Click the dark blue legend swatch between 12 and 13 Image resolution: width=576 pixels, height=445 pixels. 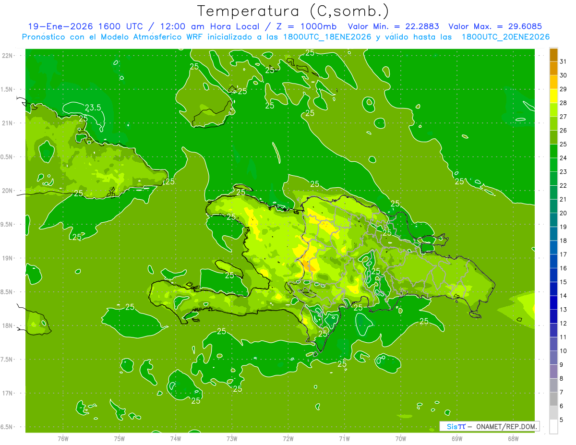tap(553, 317)
